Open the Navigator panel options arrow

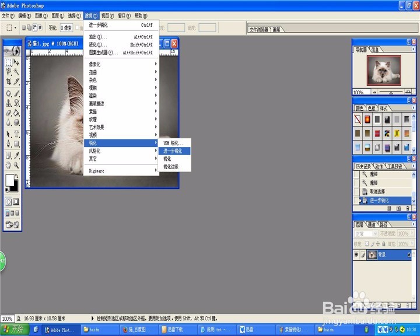pos(413,49)
